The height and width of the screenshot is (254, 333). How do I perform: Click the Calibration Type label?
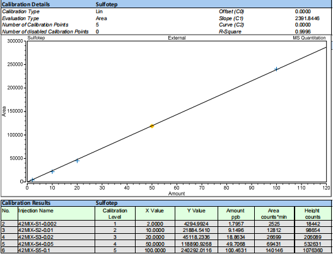click(21, 11)
